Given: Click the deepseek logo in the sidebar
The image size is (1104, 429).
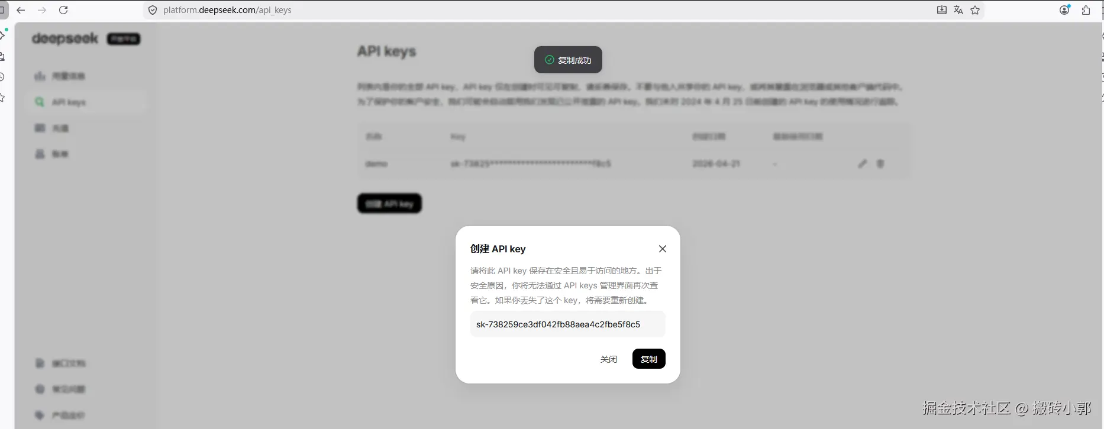Looking at the screenshot, I should pyautogui.click(x=64, y=38).
